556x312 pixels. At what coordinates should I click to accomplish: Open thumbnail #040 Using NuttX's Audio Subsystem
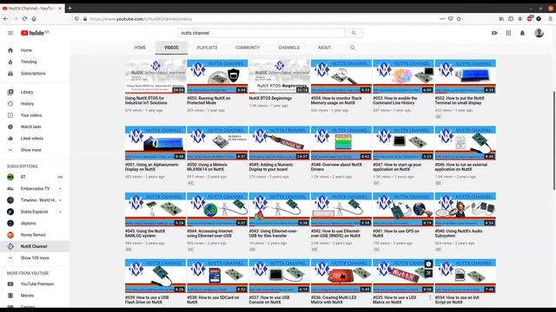click(466, 209)
